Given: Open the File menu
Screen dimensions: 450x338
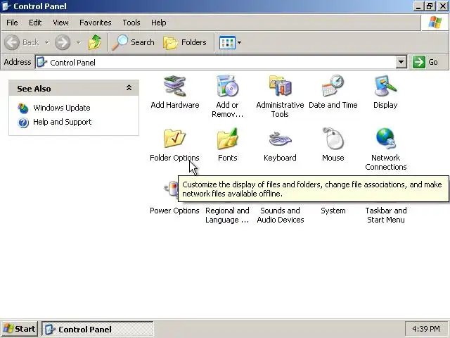Looking at the screenshot, I should click(12, 23).
